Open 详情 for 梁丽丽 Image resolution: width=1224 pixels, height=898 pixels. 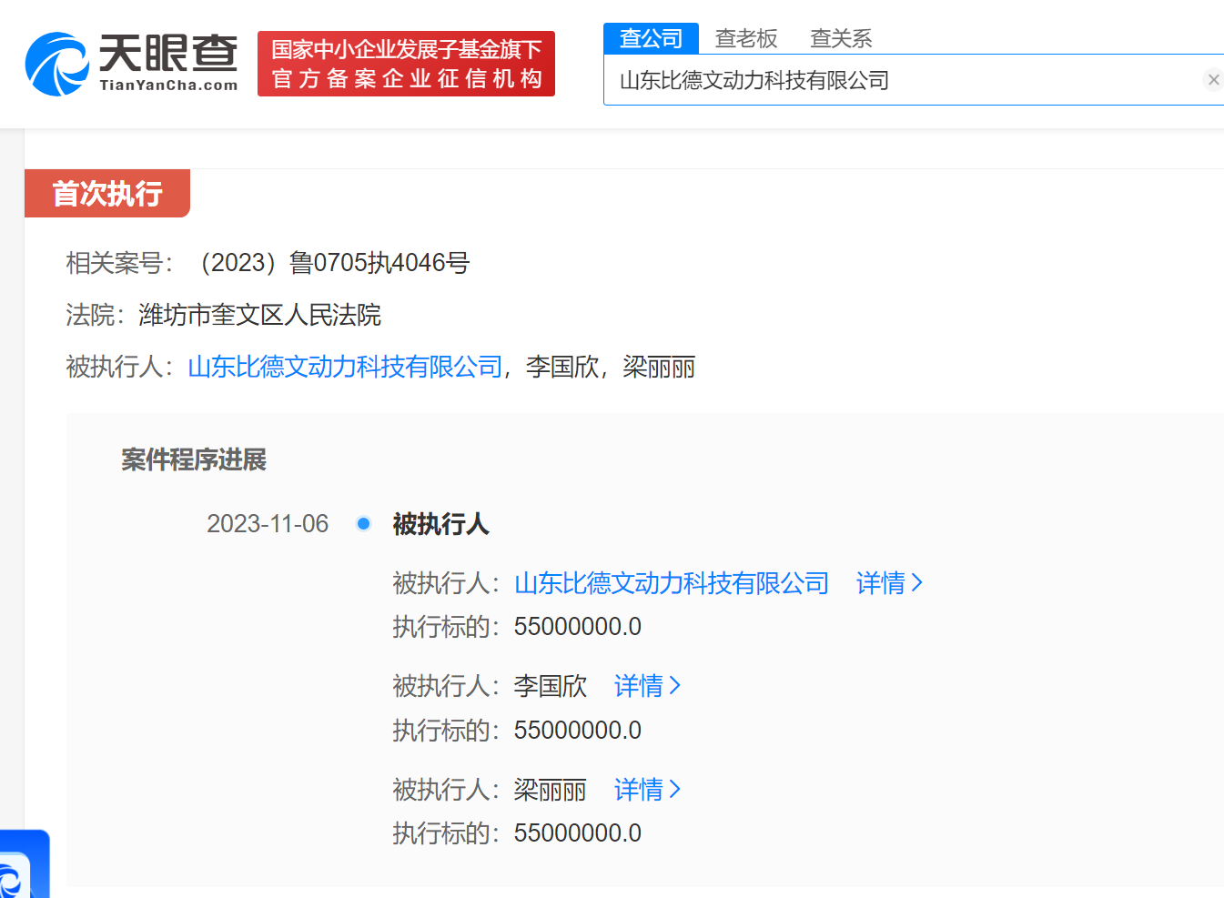640,790
